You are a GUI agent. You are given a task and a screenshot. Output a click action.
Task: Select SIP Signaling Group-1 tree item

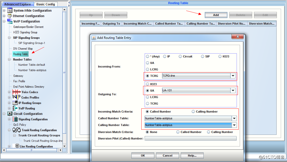pos(31,43)
